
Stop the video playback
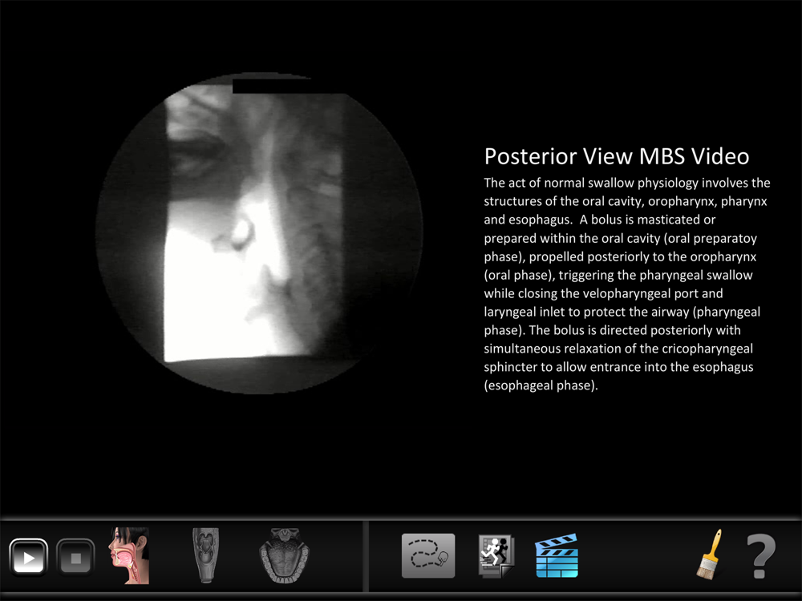(75, 557)
